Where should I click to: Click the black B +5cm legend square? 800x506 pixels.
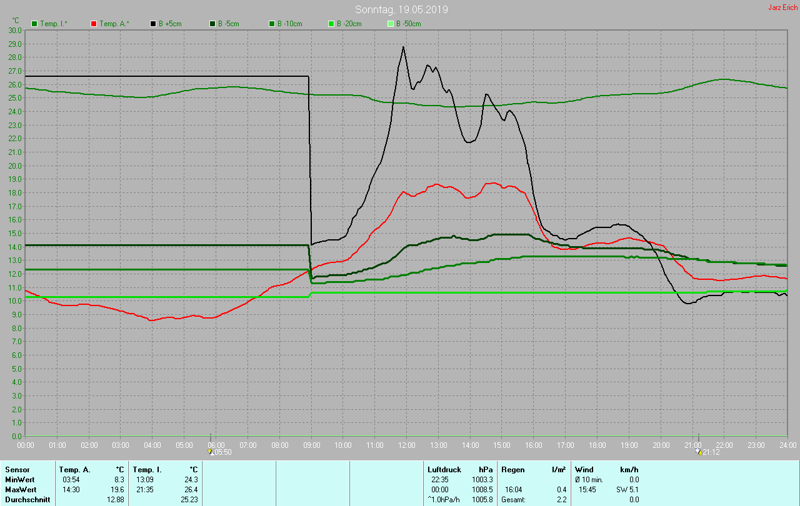(152, 24)
